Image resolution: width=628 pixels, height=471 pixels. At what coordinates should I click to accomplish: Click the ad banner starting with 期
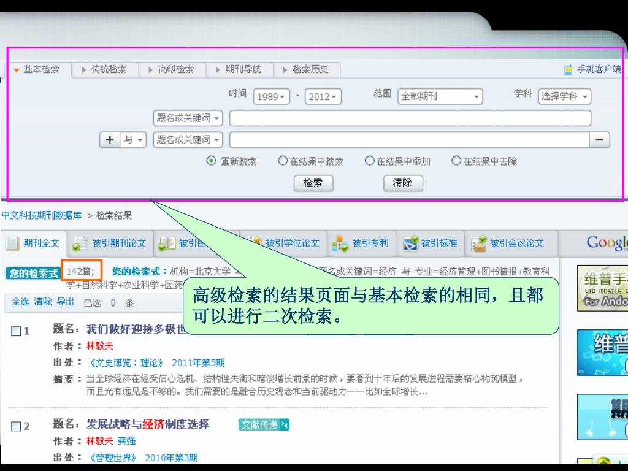(x=602, y=417)
